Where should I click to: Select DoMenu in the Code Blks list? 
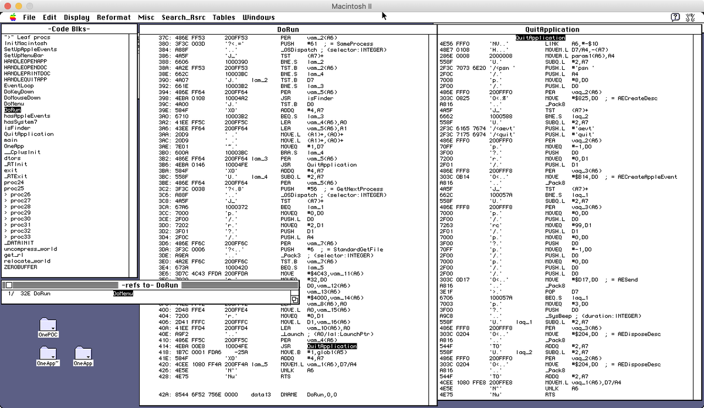pos(13,104)
